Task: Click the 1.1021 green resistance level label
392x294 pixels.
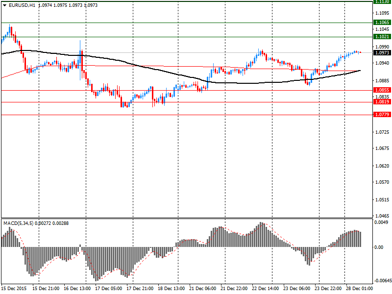Action: [x=382, y=37]
